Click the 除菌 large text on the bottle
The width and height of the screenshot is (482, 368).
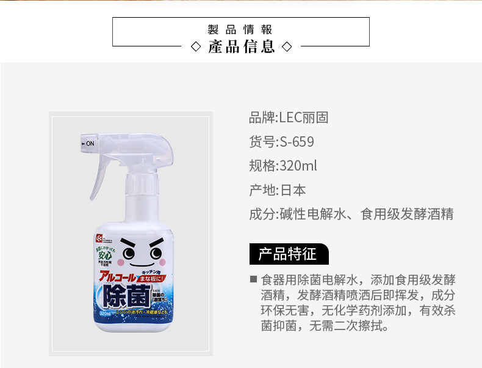(x=126, y=296)
